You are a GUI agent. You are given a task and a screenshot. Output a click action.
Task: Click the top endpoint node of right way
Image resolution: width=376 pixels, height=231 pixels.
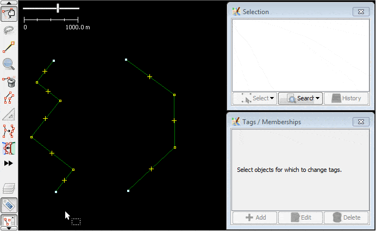[126, 60]
